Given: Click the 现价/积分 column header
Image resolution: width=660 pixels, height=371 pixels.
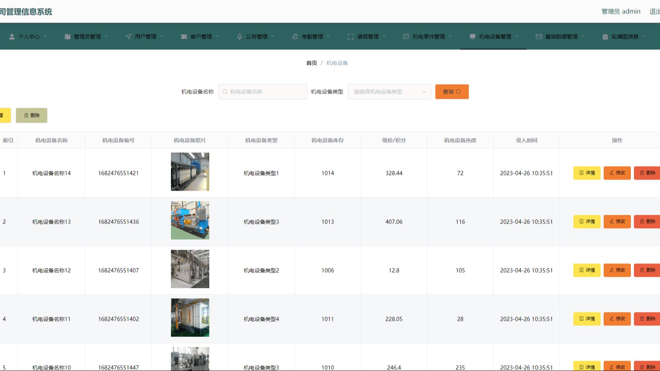Looking at the screenshot, I should (x=394, y=141).
